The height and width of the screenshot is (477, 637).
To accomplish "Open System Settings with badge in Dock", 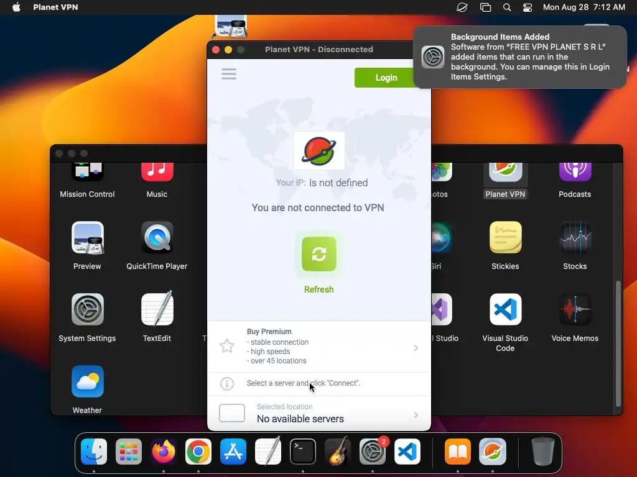I will [373, 452].
